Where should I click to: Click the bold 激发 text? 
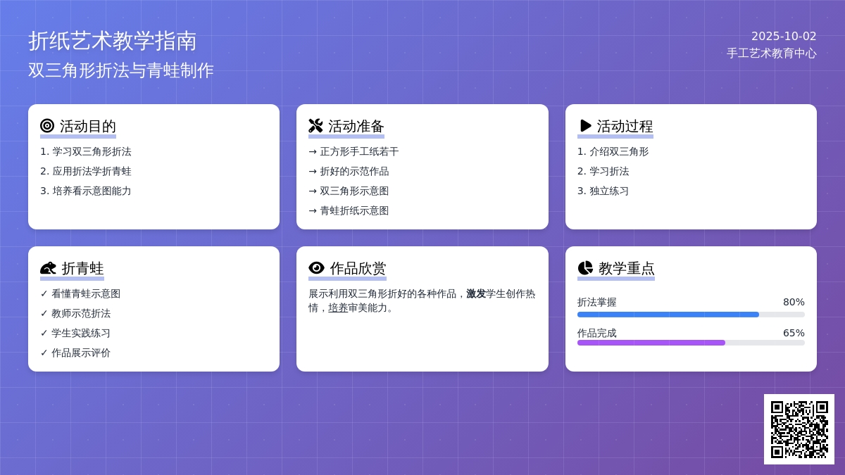click(476, 293)
